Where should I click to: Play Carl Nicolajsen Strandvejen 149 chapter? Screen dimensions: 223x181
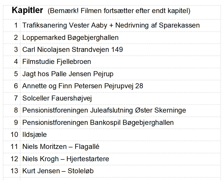[x=73, y=50]
